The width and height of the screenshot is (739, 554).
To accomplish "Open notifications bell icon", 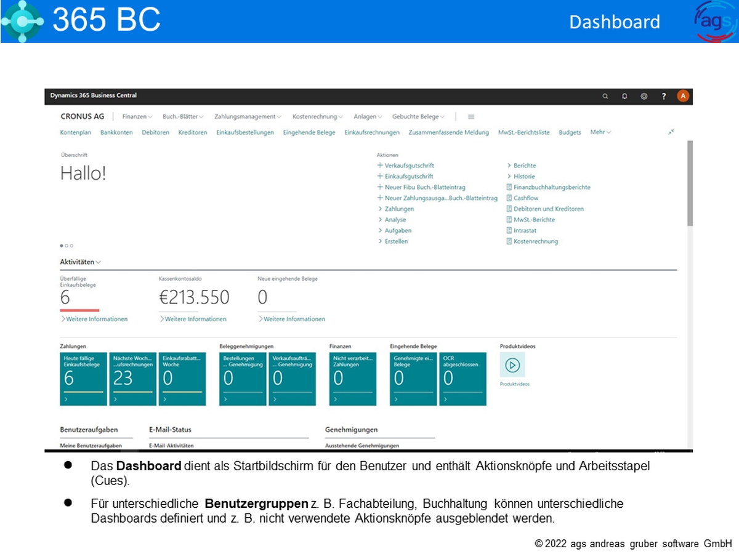I will (624, 96).
